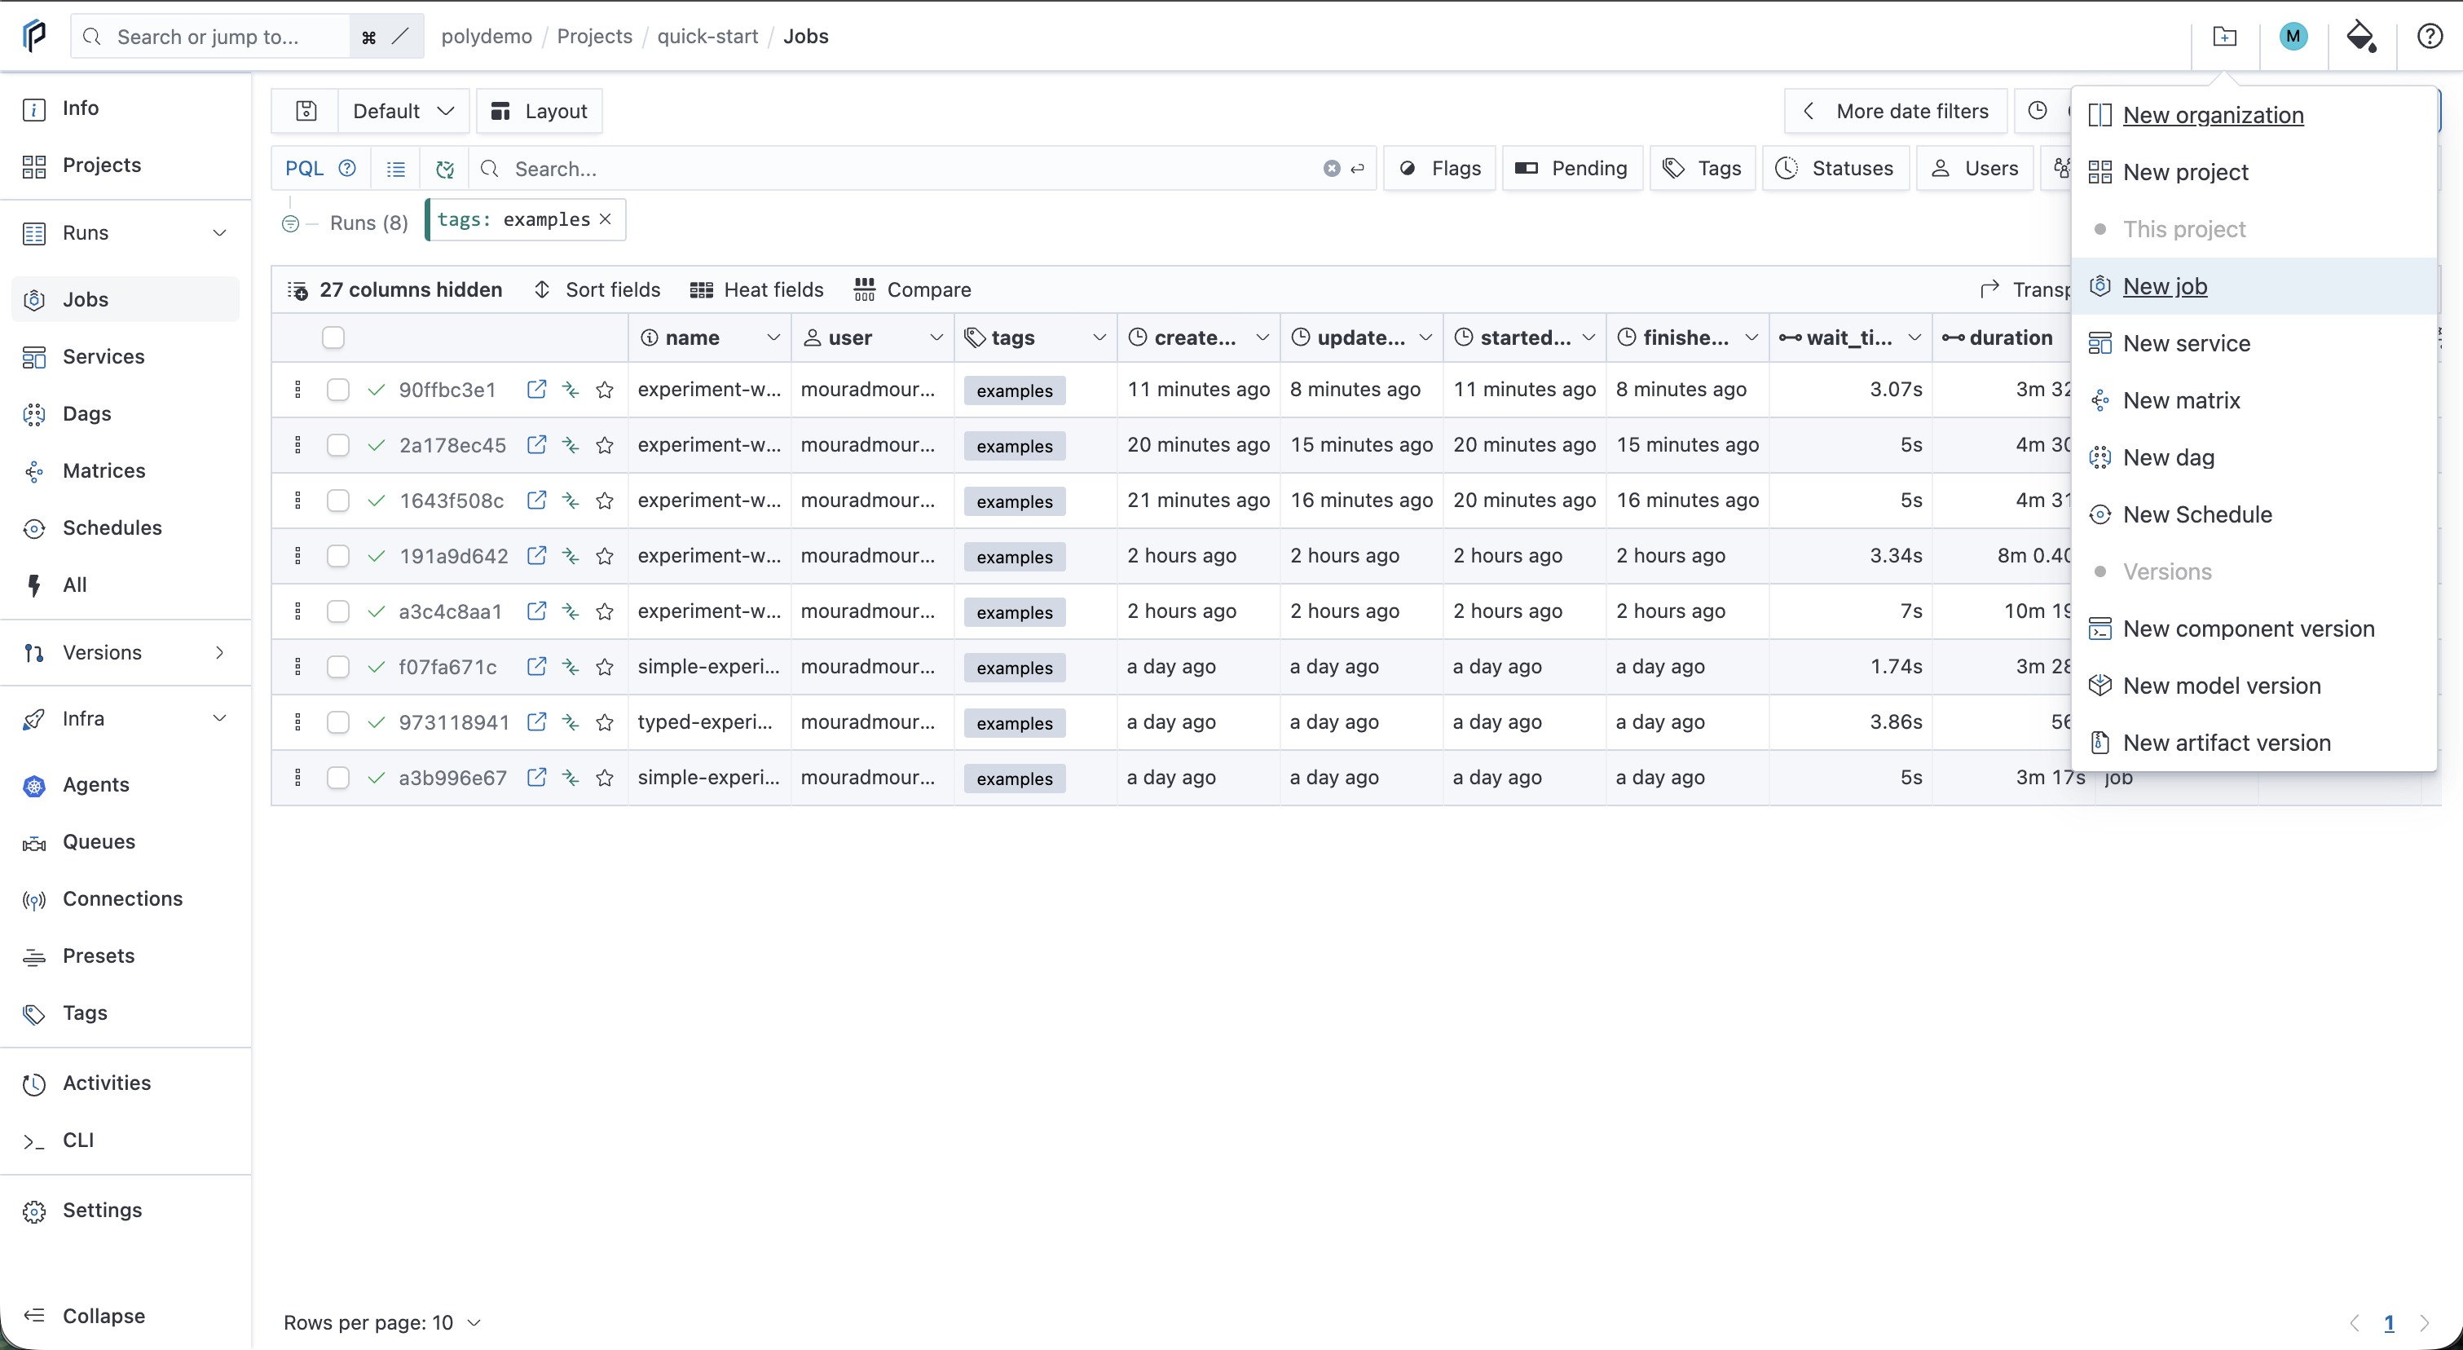
Task: Open Activities in the sidebar
Action: click(126, 1083)
